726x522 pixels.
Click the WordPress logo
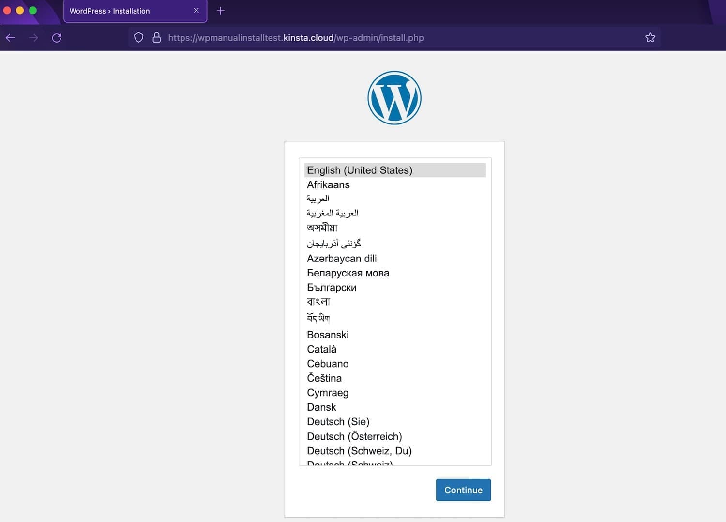point(394,97)
